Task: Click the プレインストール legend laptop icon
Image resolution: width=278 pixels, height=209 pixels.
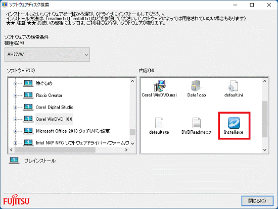Action: click(14, 161)
